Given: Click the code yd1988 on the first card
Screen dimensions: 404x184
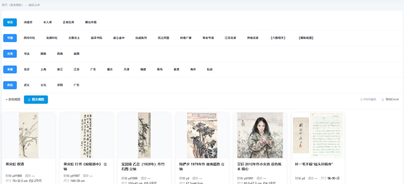Looking at the screenshot, I should [17, 176].
